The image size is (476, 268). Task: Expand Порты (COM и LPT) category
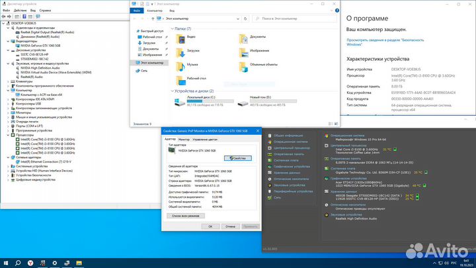pos(8,126)
